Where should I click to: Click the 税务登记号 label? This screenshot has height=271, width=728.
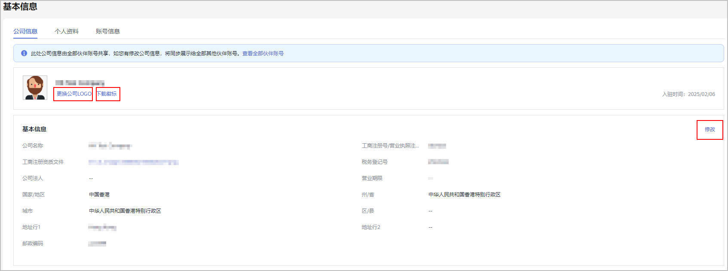click(x=375, y=162)
